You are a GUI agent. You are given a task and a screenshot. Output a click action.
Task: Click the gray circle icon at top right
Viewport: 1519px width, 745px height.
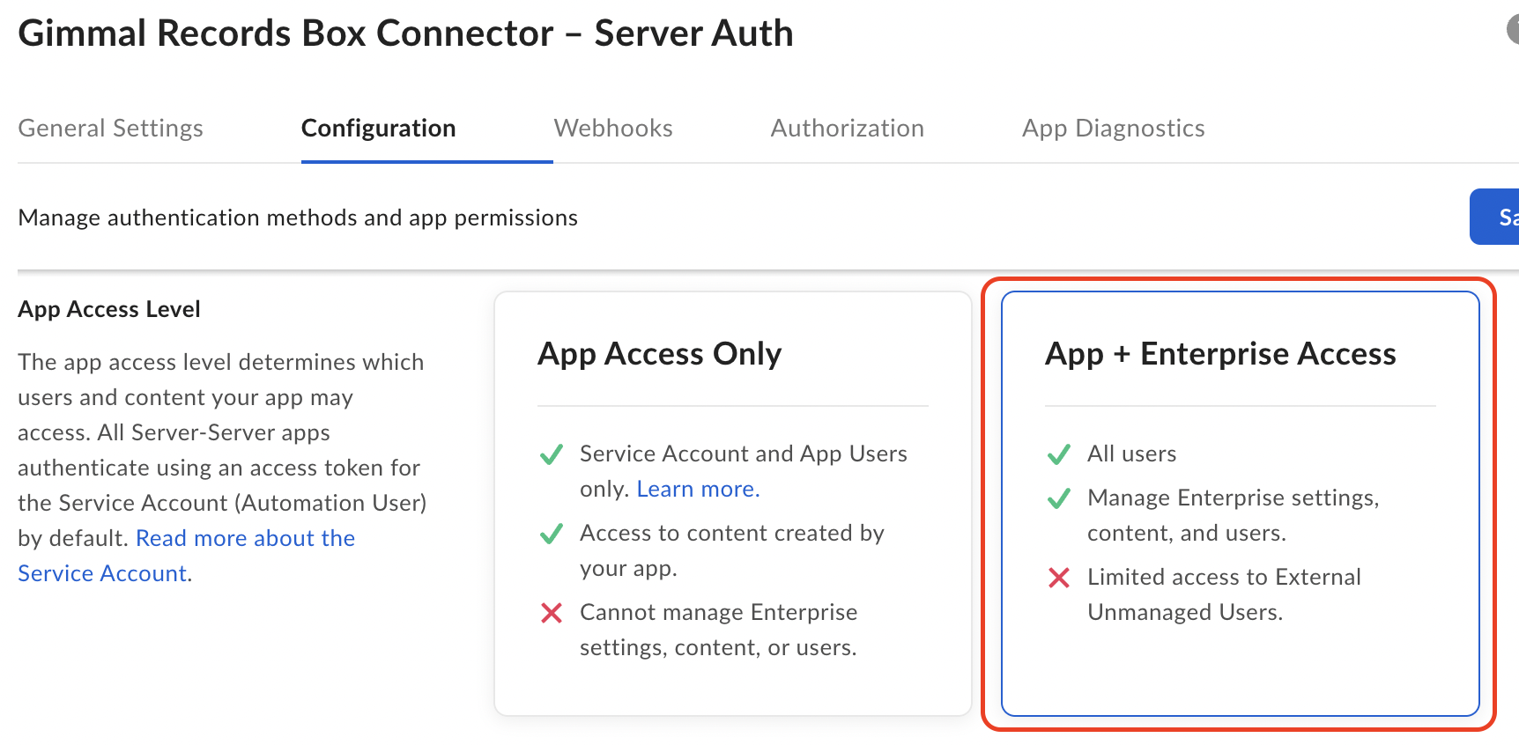1513,30
